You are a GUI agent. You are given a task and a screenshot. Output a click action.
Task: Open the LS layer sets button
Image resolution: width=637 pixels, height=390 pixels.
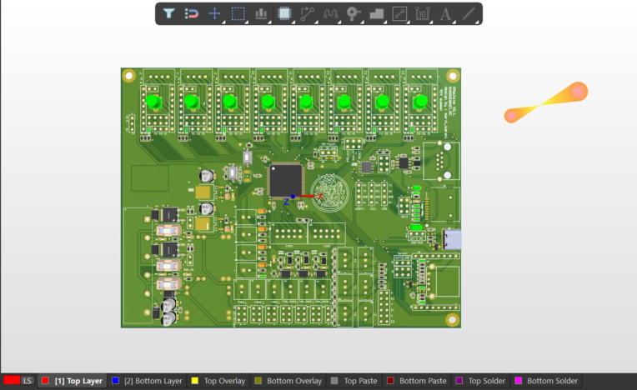click(x=28, y=381)
